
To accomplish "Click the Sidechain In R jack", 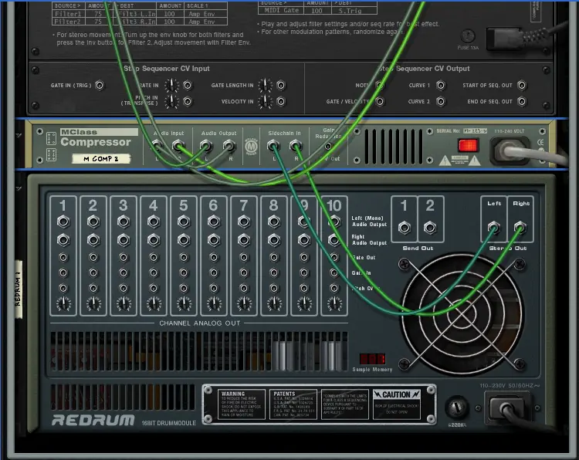I will pos(296,146).
